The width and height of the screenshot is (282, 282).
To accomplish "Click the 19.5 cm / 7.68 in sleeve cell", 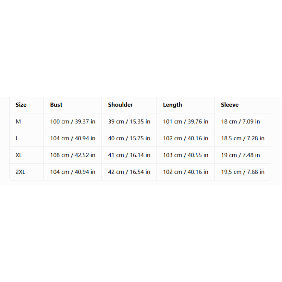I will click(x=243, y=172).
